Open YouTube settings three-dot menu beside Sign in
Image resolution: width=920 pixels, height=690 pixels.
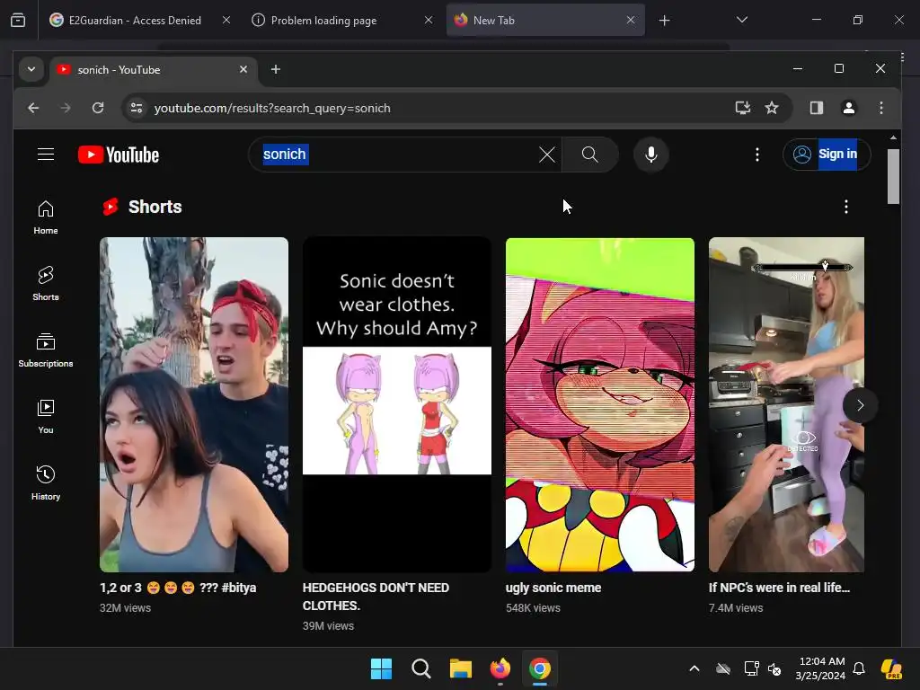coord(756,155)
